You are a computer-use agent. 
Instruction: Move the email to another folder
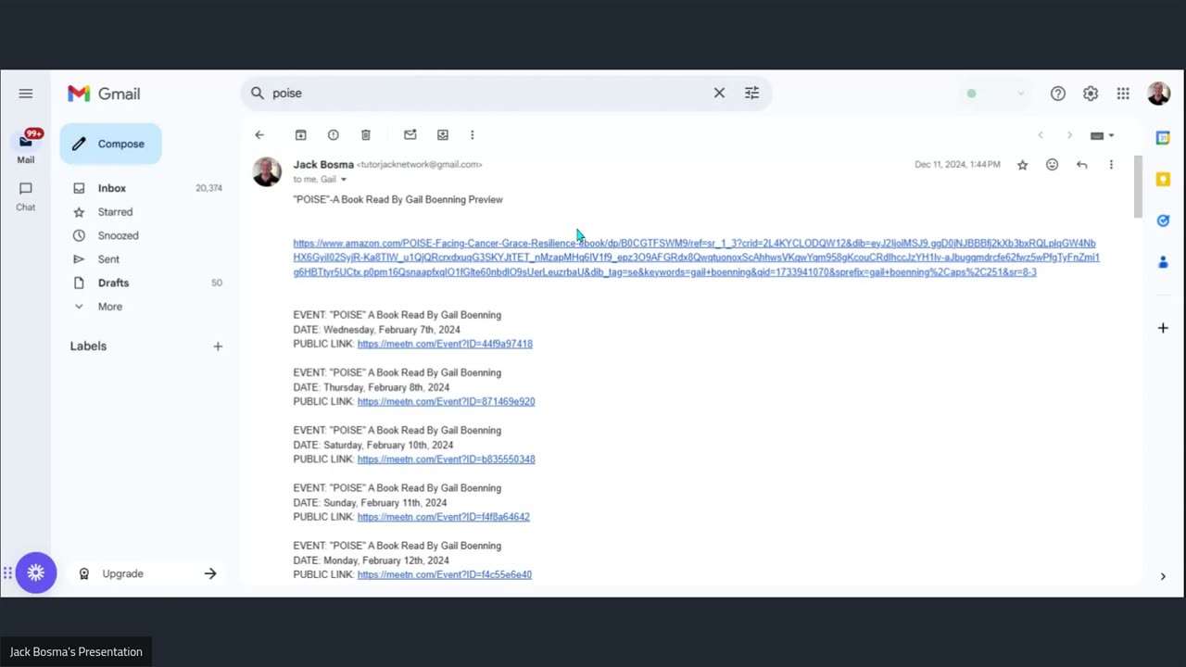coord(443,135)
